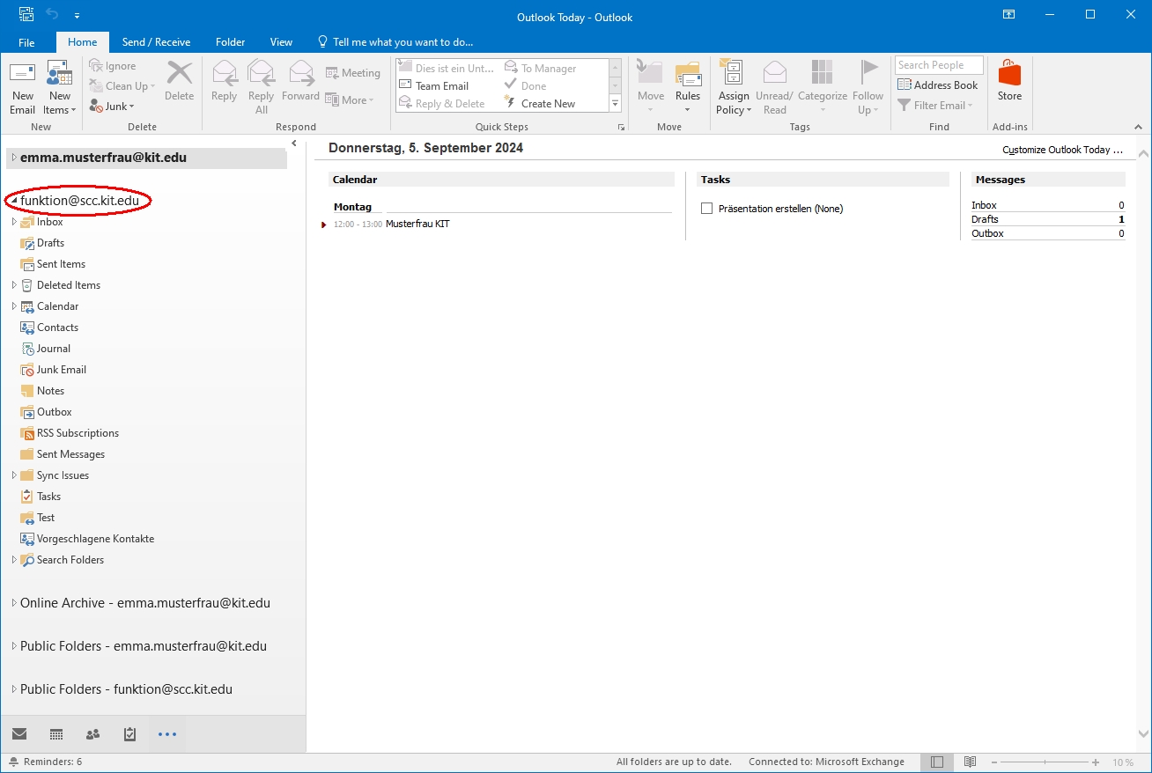Click the zoom in plus button
Image resolution: width=1152 pixels, height=773 pixels.
1096,762
